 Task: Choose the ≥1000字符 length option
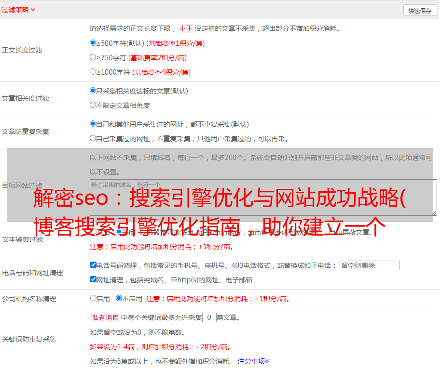pyautogui.click(x=93, y=72)
